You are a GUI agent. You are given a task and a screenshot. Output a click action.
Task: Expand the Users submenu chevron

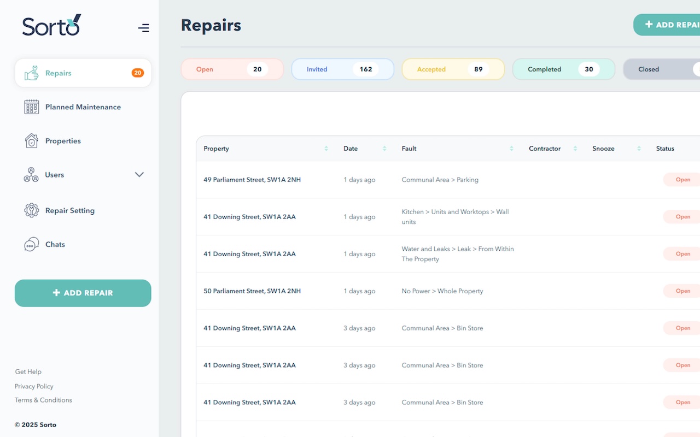click(139, 175)
